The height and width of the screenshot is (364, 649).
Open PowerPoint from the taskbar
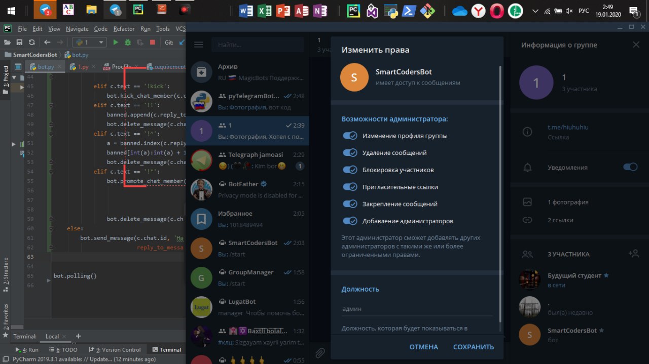tap(283, 10)
